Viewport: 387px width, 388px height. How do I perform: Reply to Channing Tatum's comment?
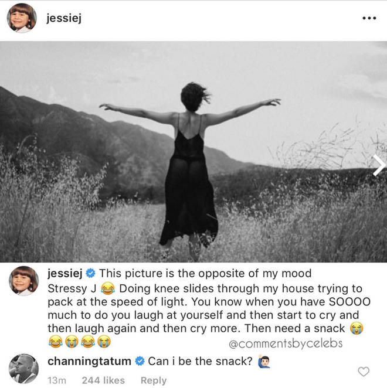coord(154,380)
